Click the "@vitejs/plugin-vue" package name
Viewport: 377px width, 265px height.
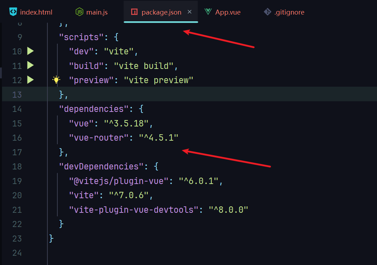point(119,181)
